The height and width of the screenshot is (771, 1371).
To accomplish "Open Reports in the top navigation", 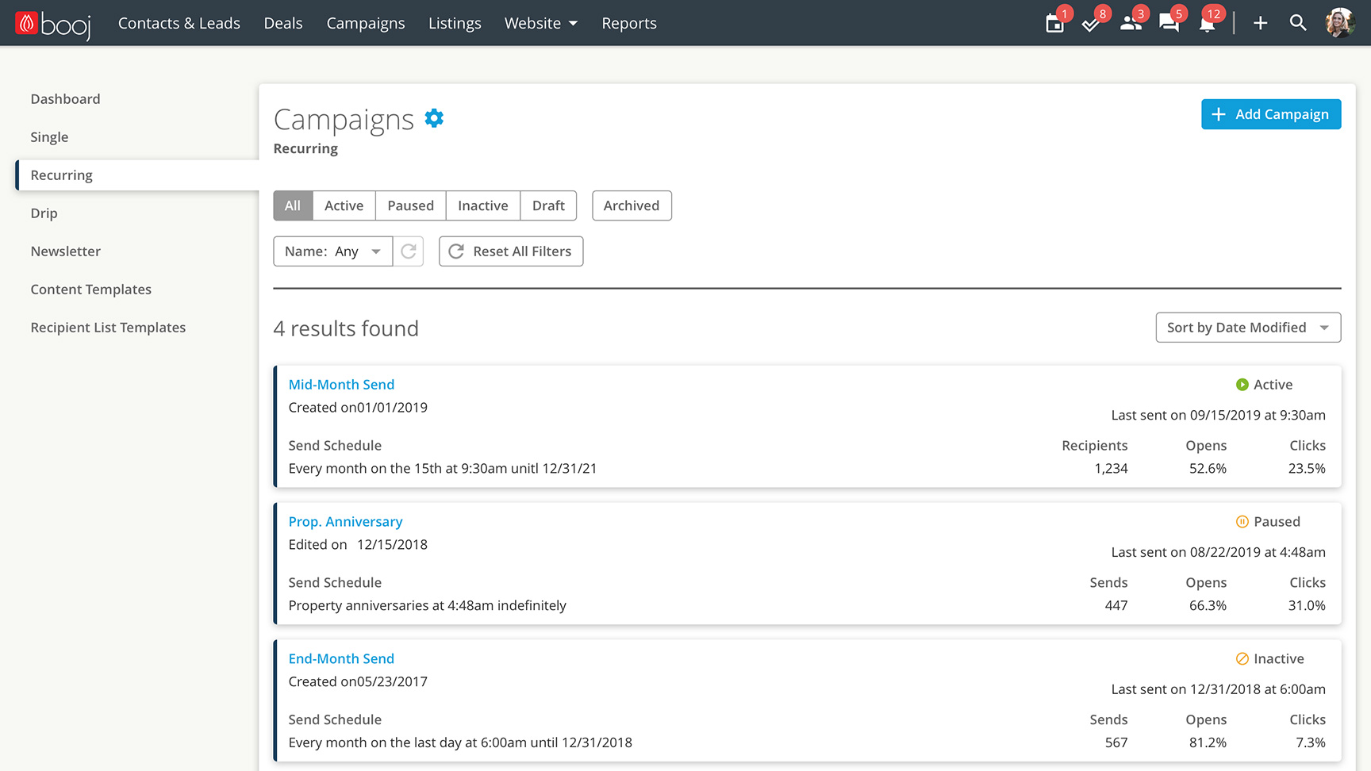I will point(628,24).
